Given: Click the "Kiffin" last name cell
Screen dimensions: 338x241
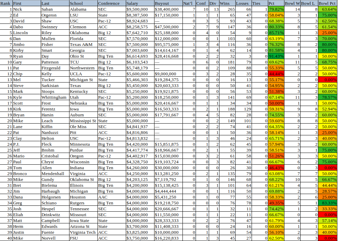Looking at the screenshot, I should pos(55,127).
